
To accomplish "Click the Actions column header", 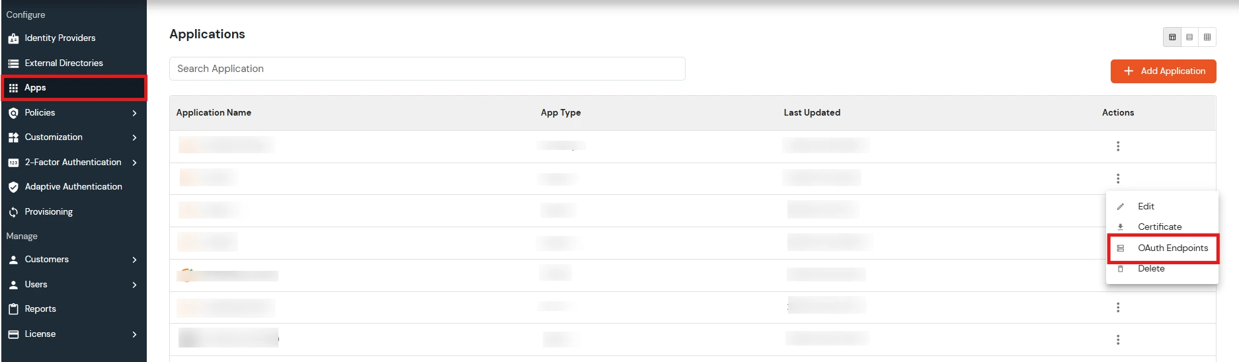I will (x=1118, y=112).
